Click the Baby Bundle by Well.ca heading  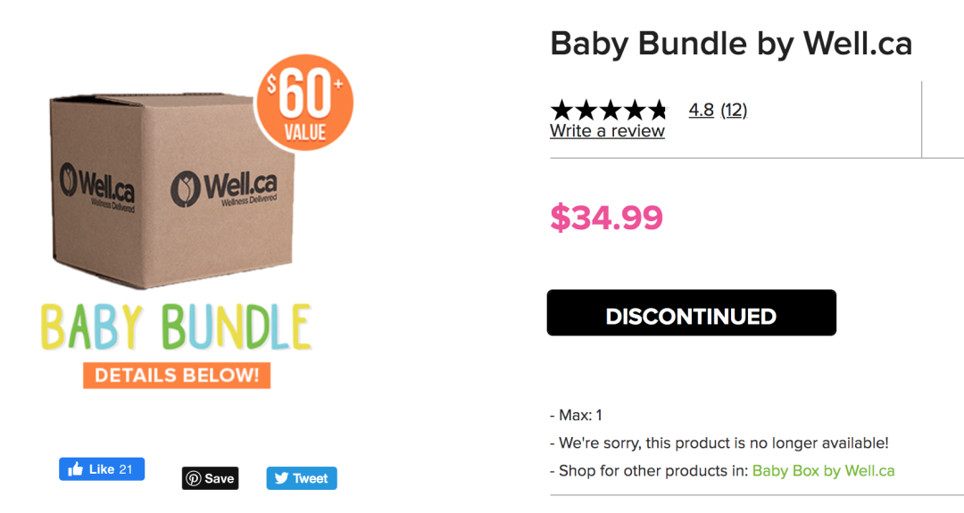pos(731,43)
